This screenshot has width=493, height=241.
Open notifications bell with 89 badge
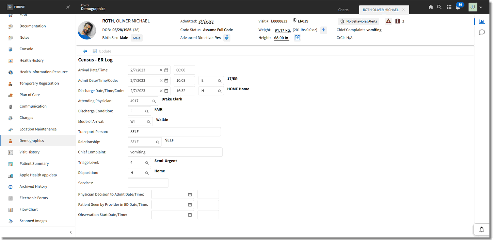(458, 7)
